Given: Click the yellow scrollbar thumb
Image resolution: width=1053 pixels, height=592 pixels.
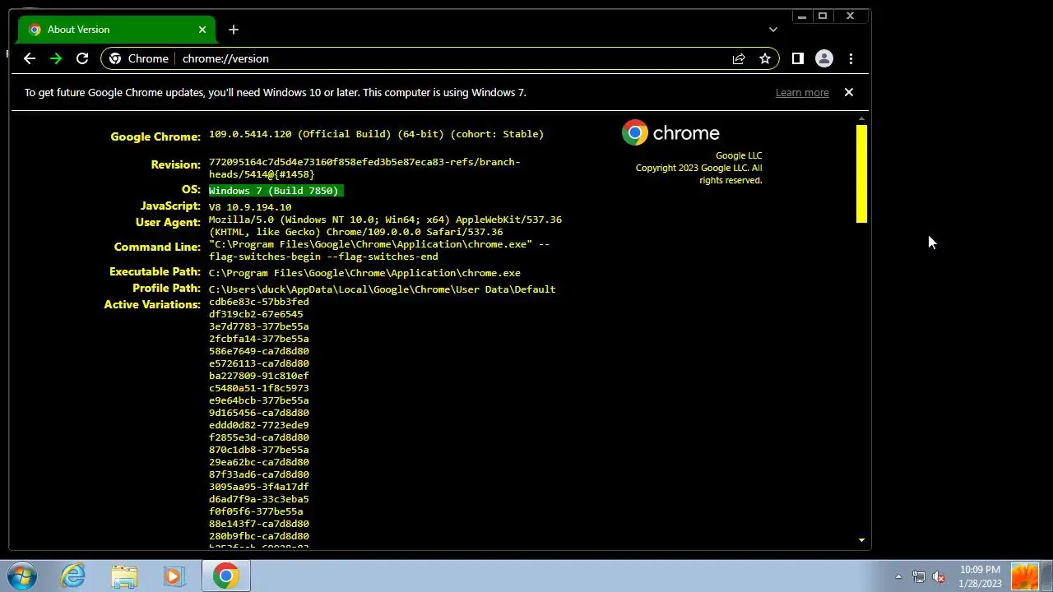Looking at the screenshot, I should (x=861, y=173).
